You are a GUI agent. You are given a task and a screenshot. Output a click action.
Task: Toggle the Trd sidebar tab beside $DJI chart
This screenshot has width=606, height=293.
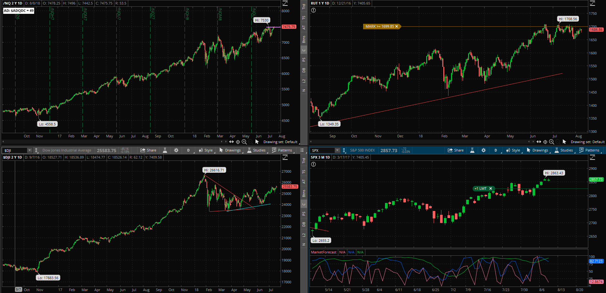click(x=304, y=160)
